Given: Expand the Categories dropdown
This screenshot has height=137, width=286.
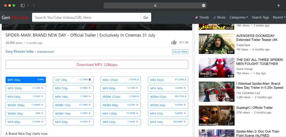Looking at the screenshot, I should pos(239,17).
